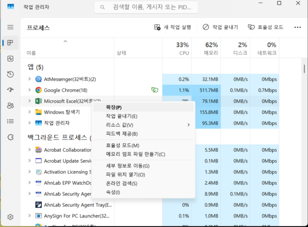Sort by the 디스크 column header
The width and height of the screenshot is (308, 227).
(235, 48)
